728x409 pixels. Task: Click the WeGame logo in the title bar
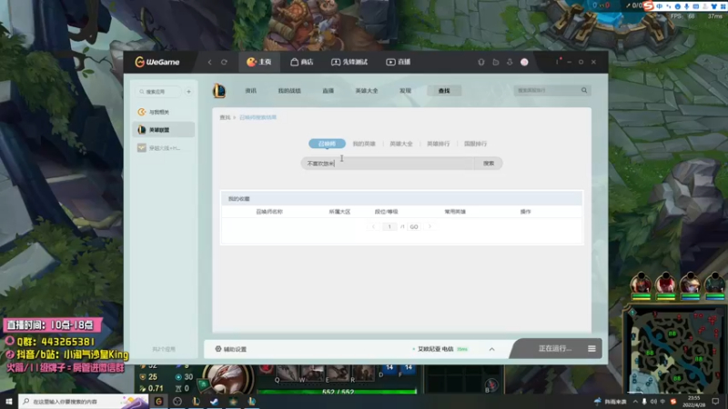tap(157, 62)
